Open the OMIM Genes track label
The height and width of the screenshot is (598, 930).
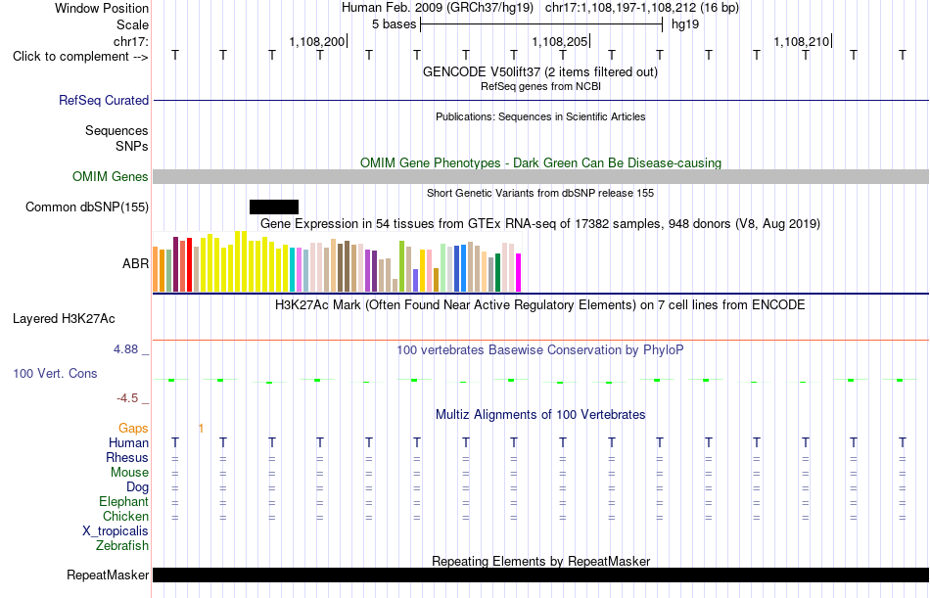coord(110,177)
